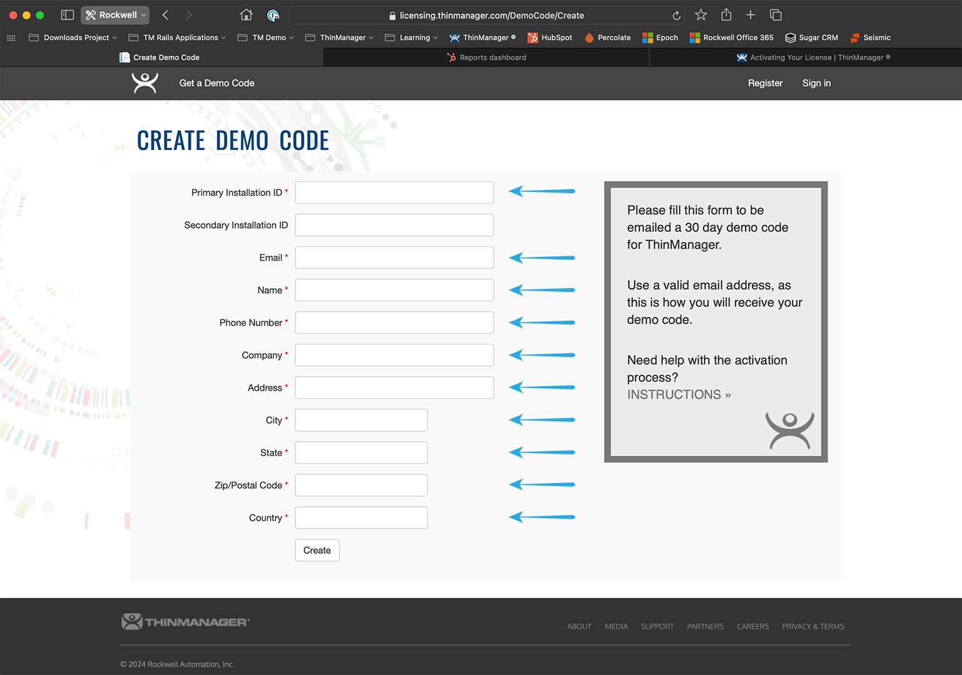Open the favorites grid icon

(x=11, y=37)
